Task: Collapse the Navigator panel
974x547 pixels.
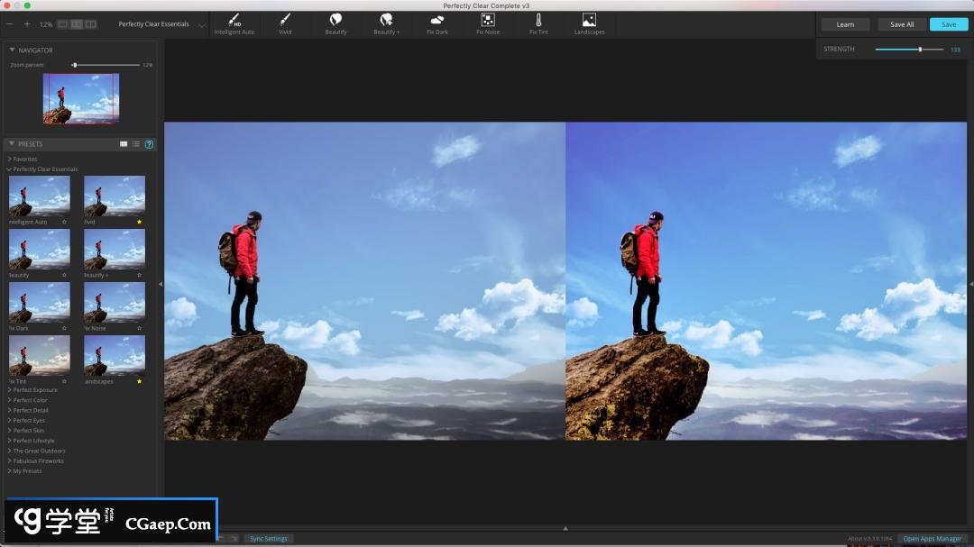Action: point(13,50)
